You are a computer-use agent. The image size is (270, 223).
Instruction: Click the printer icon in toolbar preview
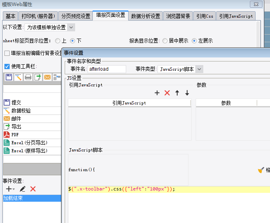28,77
